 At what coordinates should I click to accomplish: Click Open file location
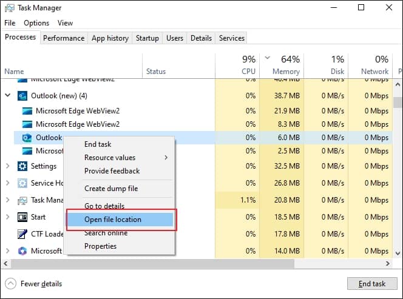point(121,220)
